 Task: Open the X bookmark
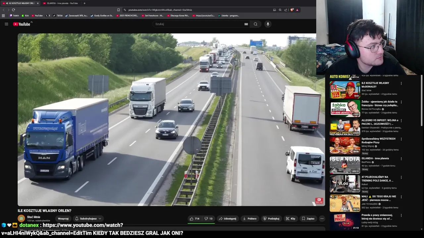coord(48,16)
